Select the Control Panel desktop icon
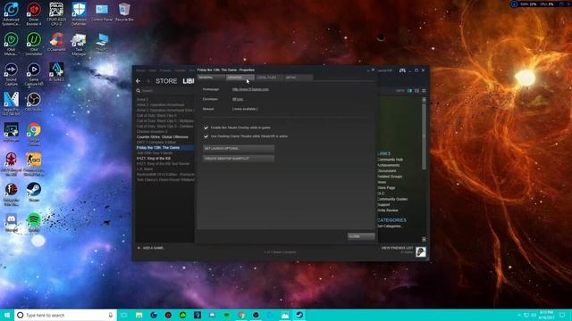This screenshot has height=321, width=572. click(102, 12)
